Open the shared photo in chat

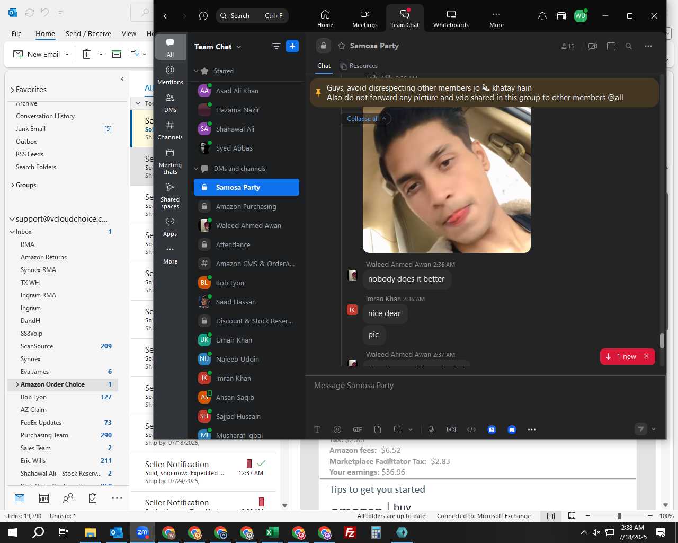447,180
